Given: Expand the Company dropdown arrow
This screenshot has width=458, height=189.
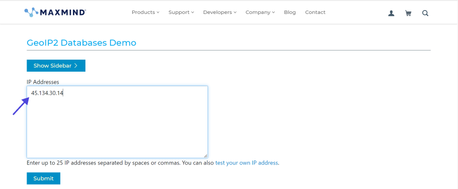Looking at the screenshot, I should pyautogui.click(x=273, y=13).
